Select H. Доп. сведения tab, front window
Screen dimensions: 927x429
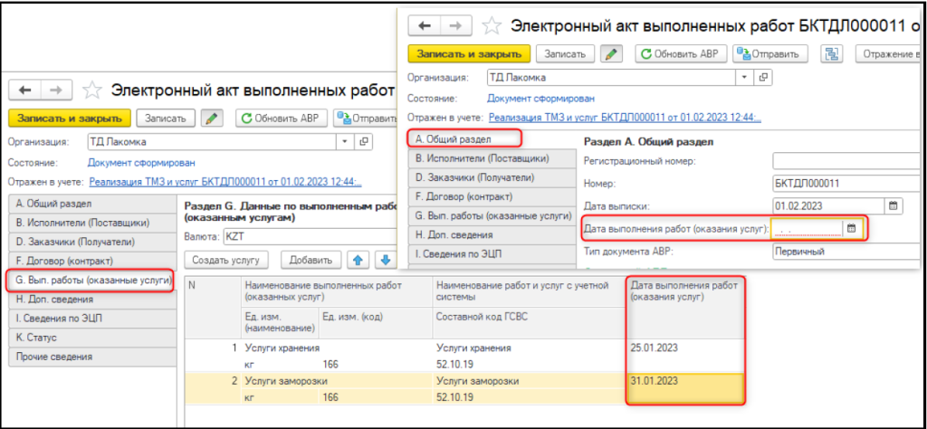(x=492, y=234)
